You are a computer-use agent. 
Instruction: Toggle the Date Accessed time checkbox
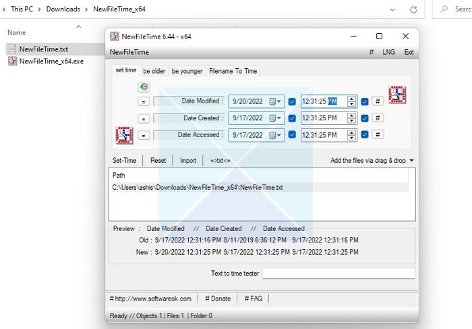[365, 134]
